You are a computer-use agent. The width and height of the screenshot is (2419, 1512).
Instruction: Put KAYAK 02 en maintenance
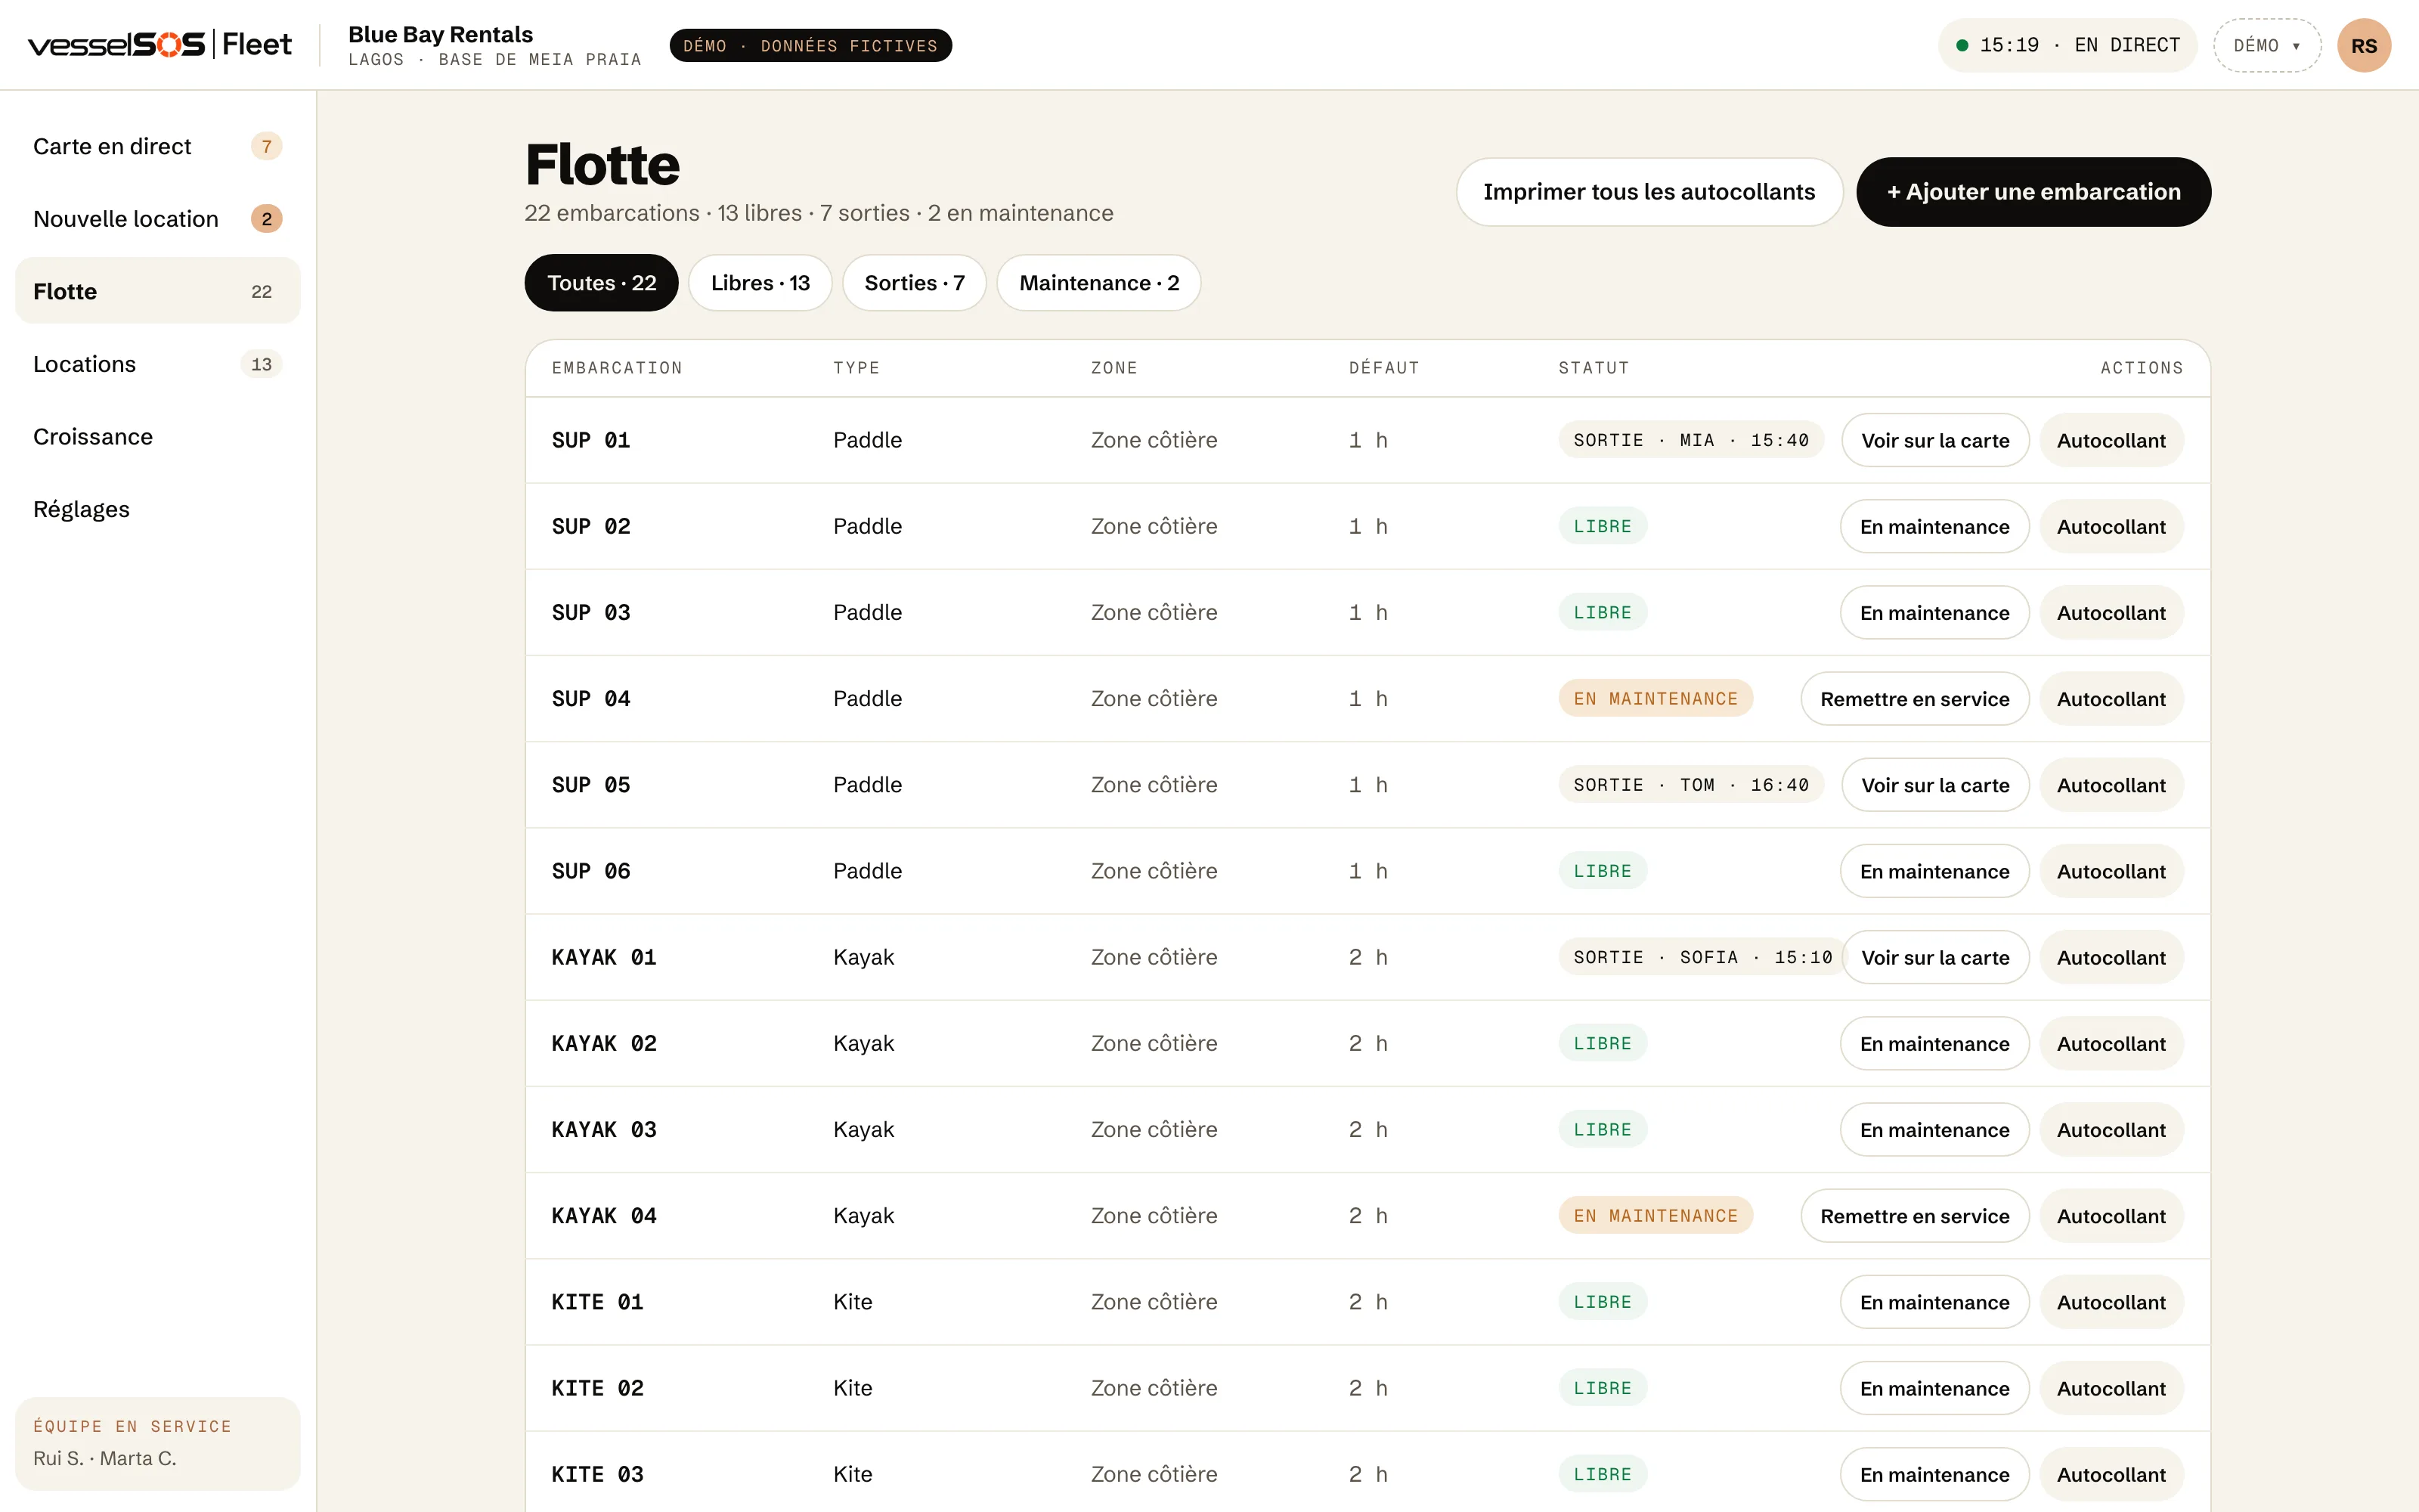(1934, 1044)
